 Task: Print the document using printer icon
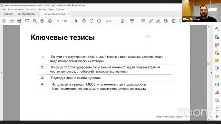[19, 21]
